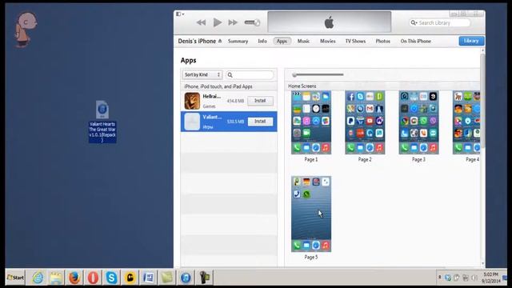
Task: Show hidden system tray icons
Action: click(x=439, y=278)
